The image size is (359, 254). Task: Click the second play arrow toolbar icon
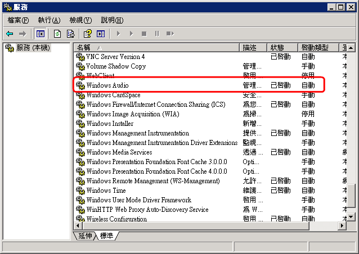(x=131, y=34)
